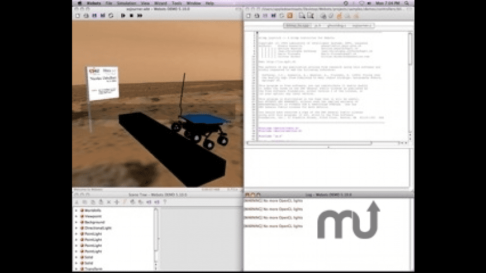Open the Wizard menu
The width and height of the screenshot is (486, 273).
pyautogui.click(x=160, y=3)
